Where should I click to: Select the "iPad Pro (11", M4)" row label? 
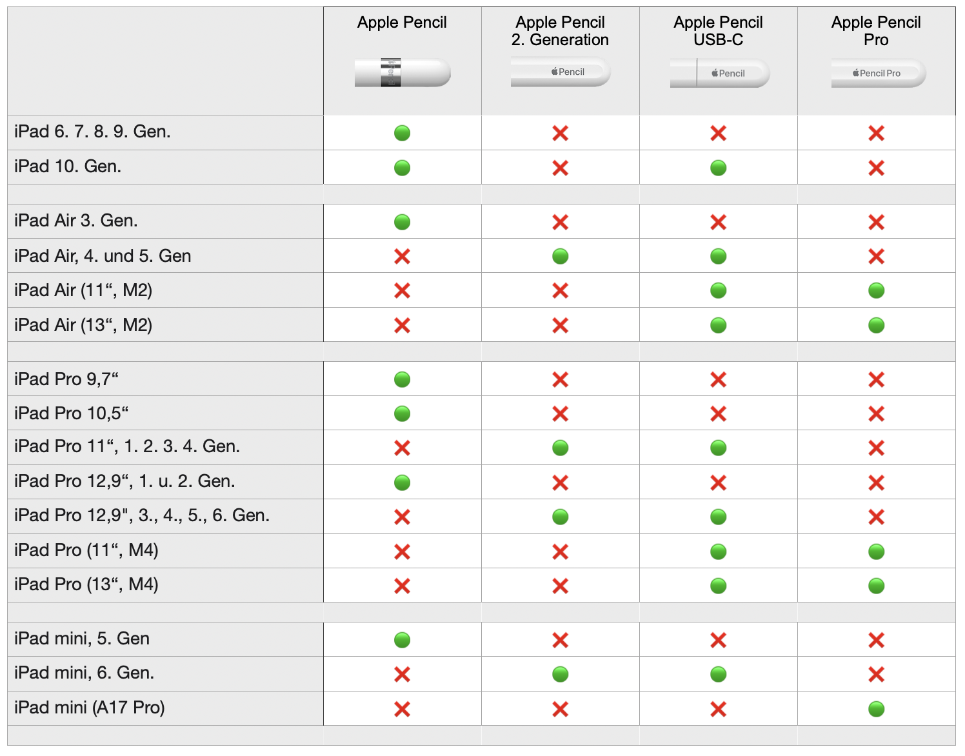pos(86,550)
